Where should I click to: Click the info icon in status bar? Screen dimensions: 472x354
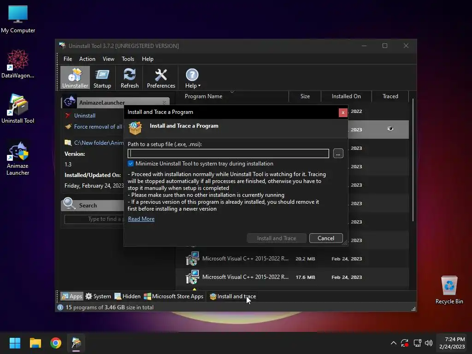pos(60,307)
